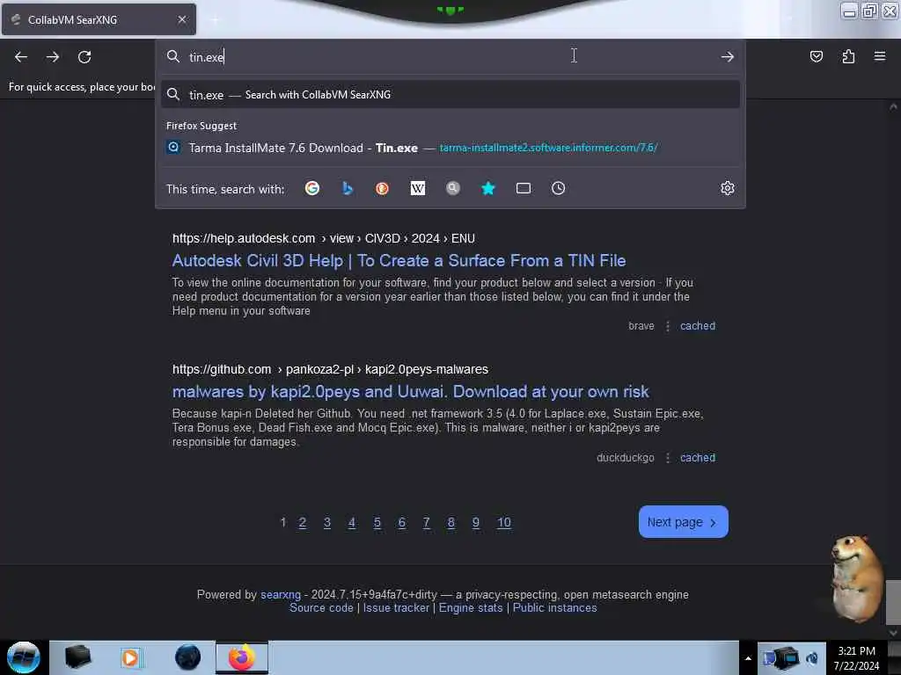Open the clock showing 3:21 PM
Viewport: 901px width, 675px height.
click(x=856, y=657)
